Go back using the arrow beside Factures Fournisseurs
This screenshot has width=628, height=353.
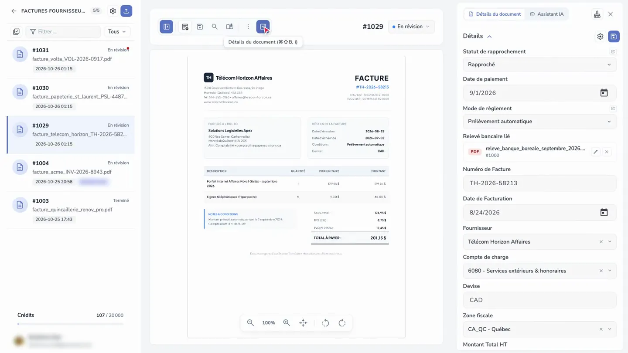(14, 11)
